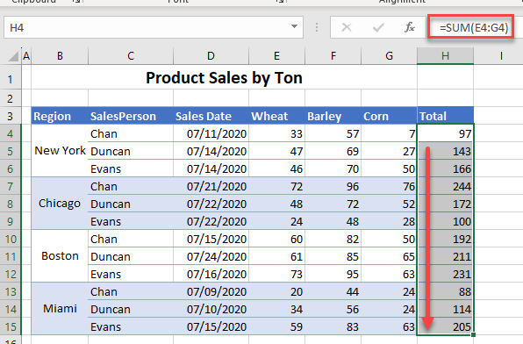
Task: Select column C header
Action: (x=131, y=55)
